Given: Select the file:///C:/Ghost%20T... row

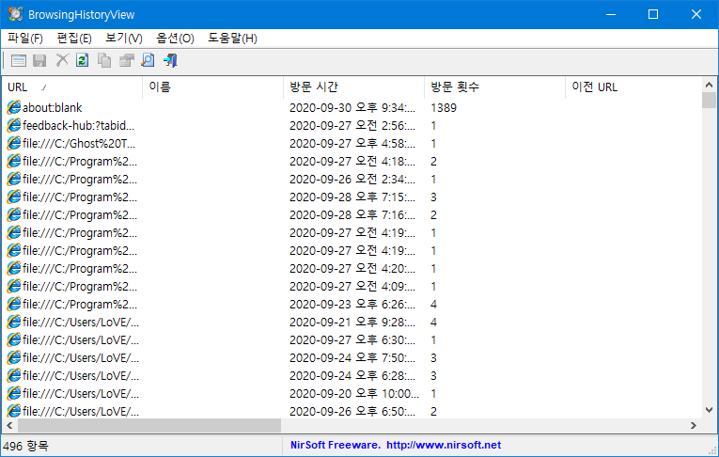Looking at the screenshot, I should click(x=352, y=143).
